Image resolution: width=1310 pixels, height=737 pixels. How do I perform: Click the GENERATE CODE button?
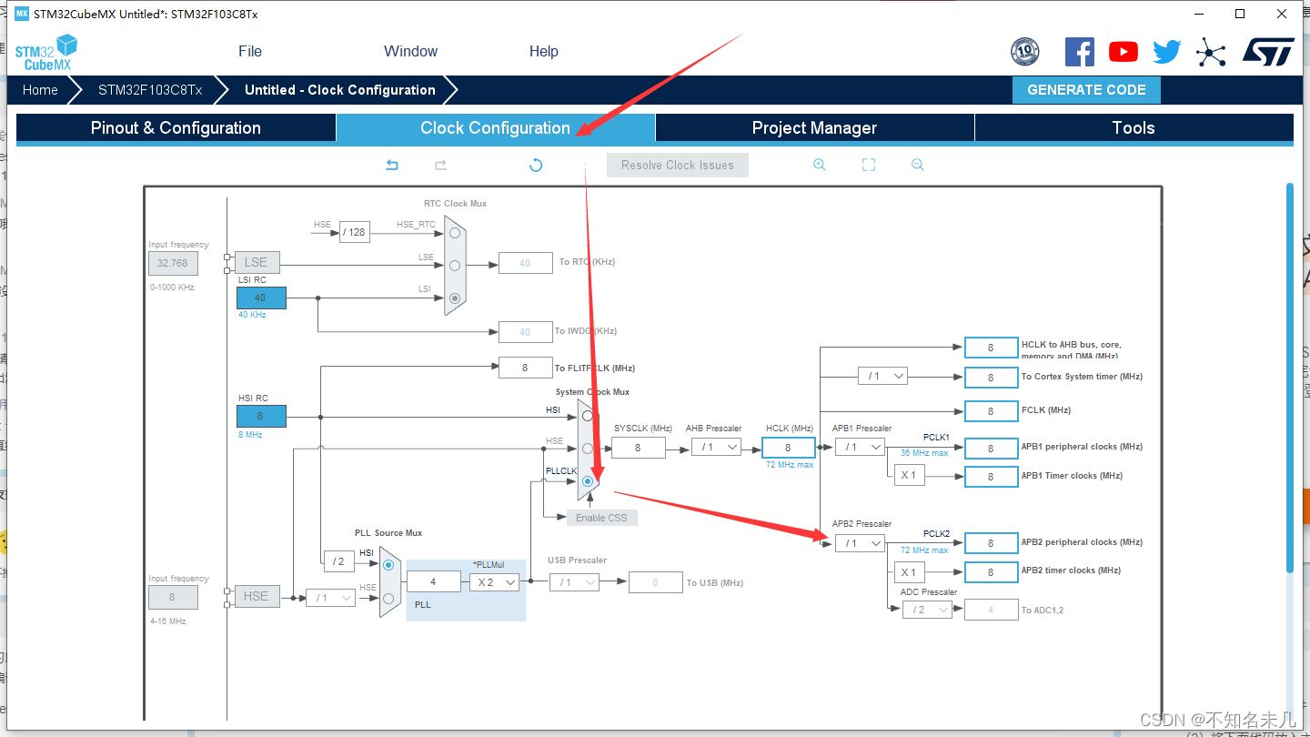[1086, 90]
